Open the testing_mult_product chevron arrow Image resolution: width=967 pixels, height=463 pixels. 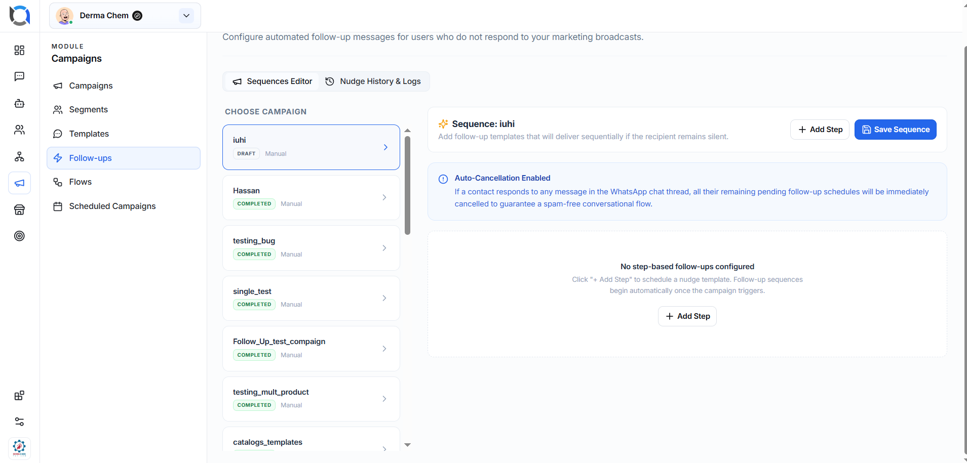point(384,399)
